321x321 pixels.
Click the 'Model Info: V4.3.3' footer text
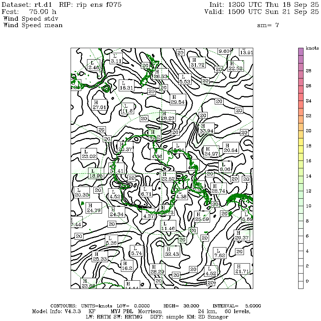tap(56, 311)
